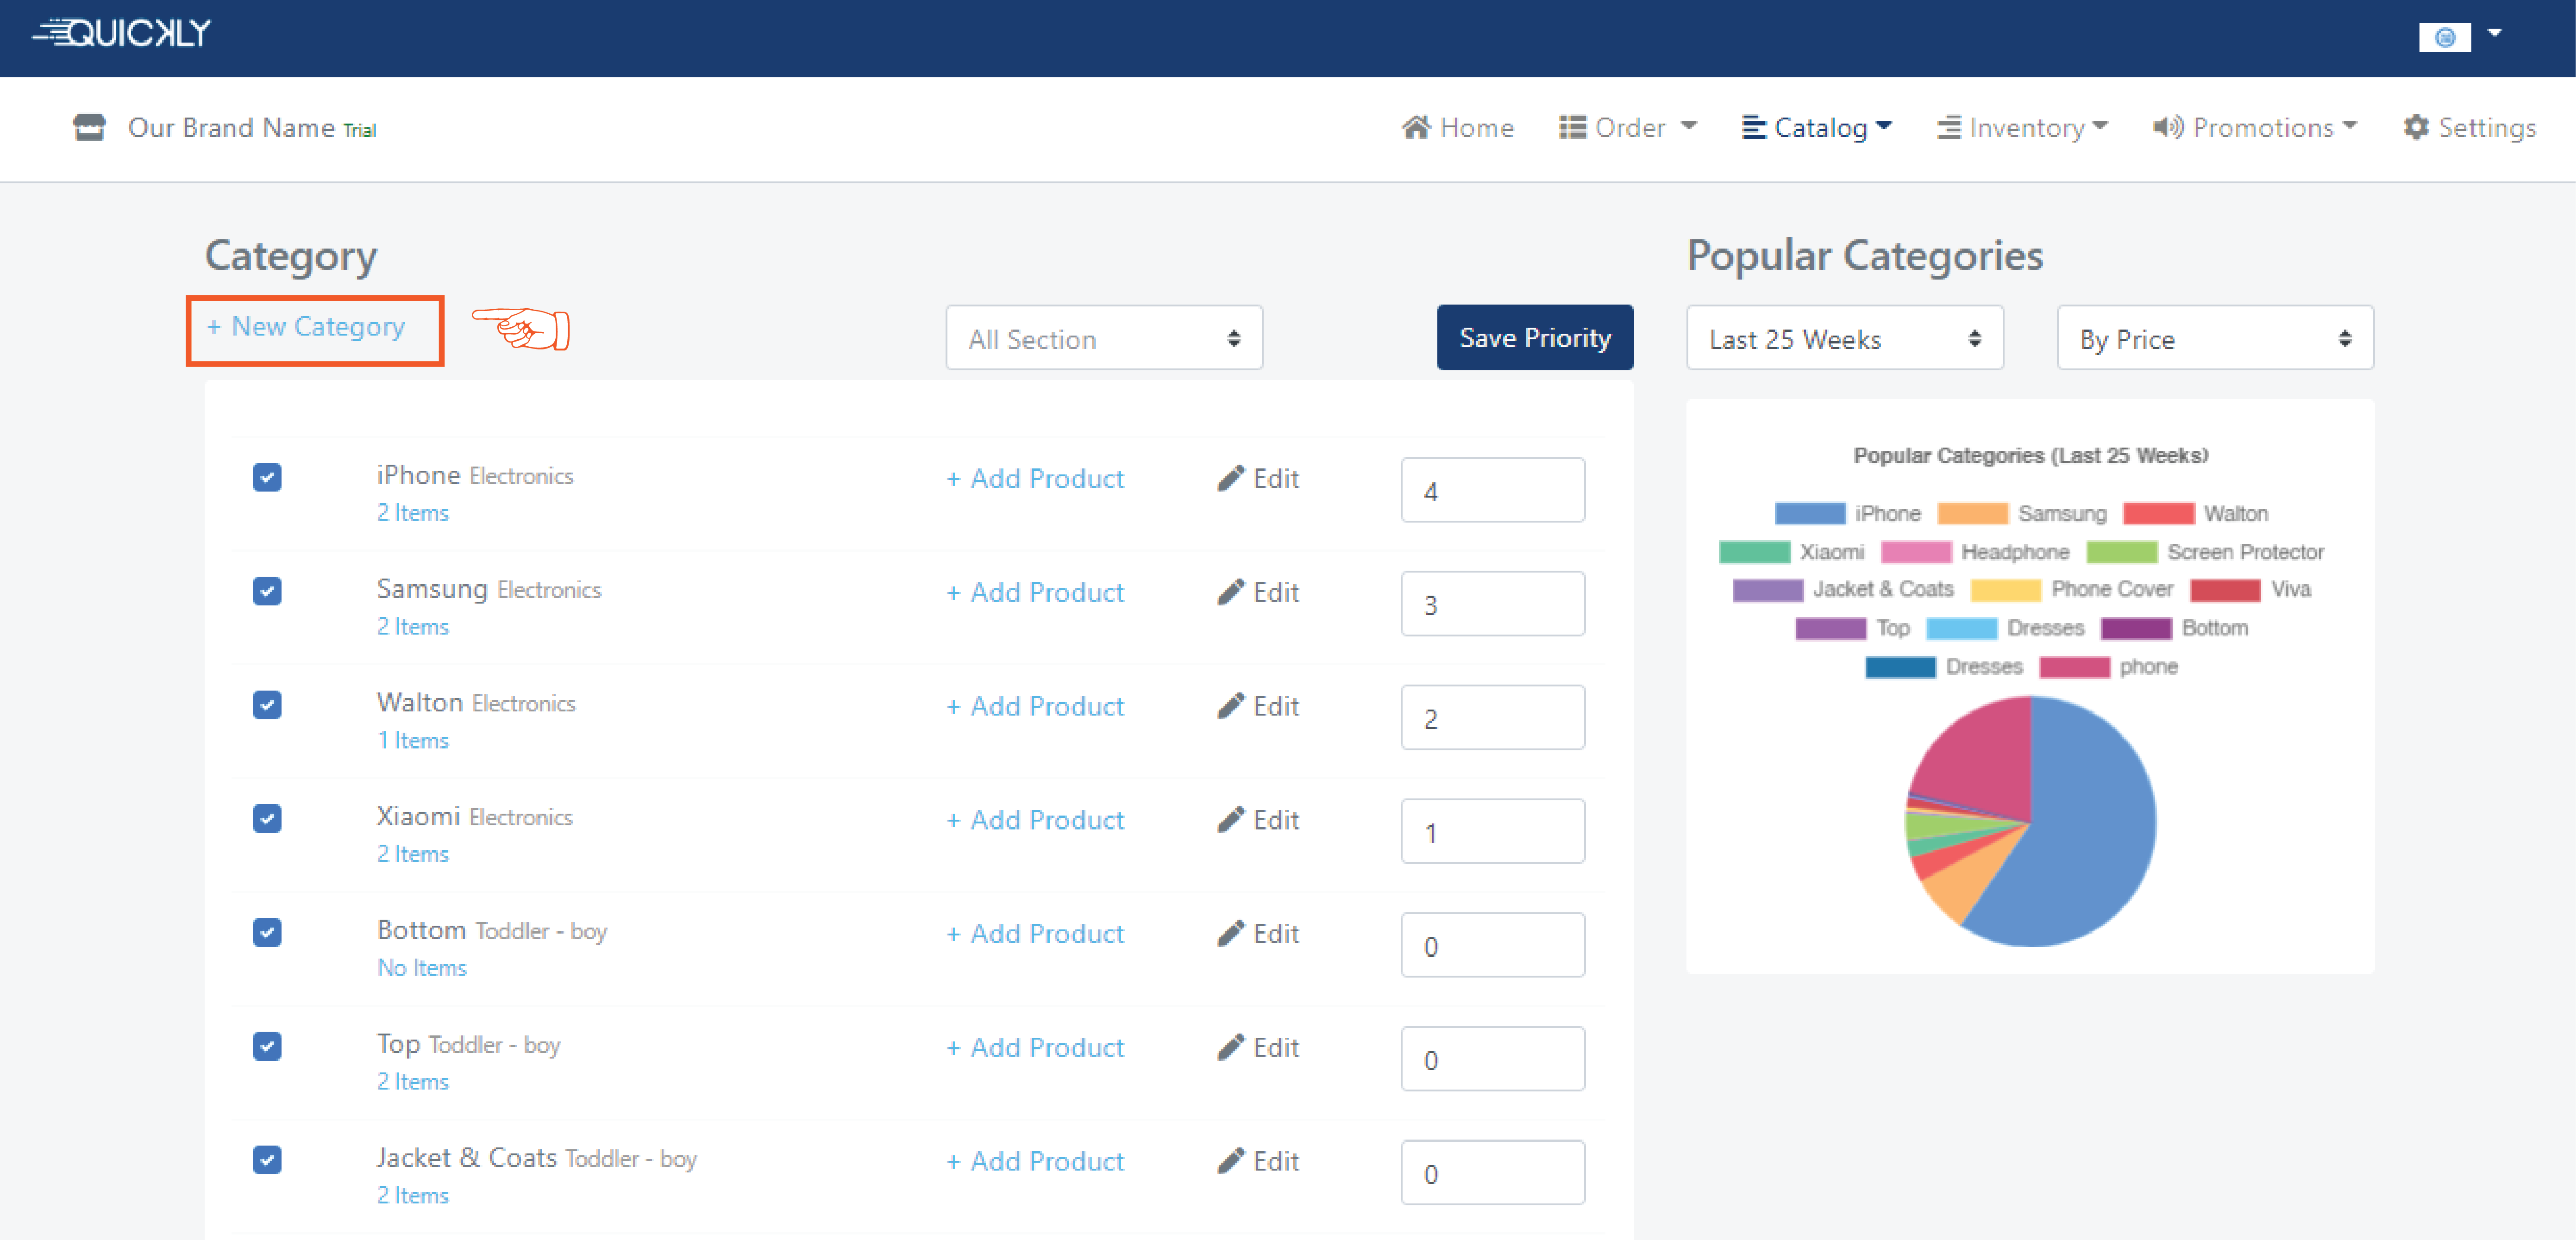Image resolution: width=2576 pixels, height=1240 pixels.
Task: Click the Promotions megaphone icon
Action: click(2167, 127)
